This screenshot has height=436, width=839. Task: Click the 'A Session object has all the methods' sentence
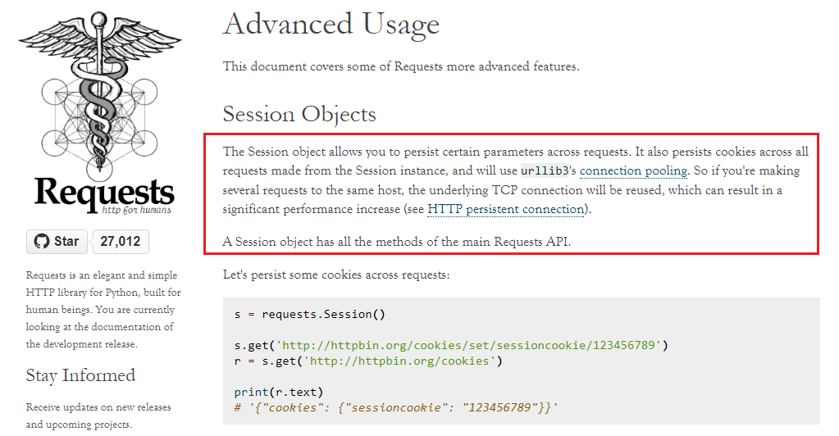pyautogui.click(x=397, y=242)
